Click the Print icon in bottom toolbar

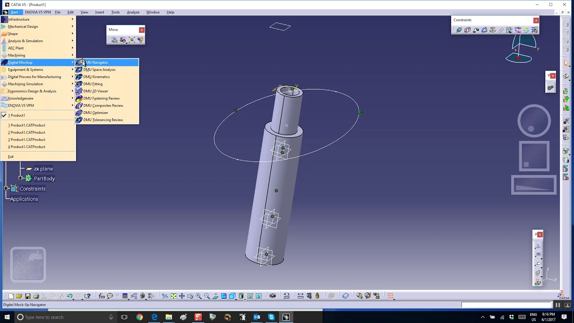[36, 296]
